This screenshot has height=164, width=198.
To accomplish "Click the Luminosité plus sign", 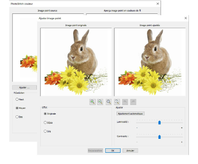I will point(182,128).
